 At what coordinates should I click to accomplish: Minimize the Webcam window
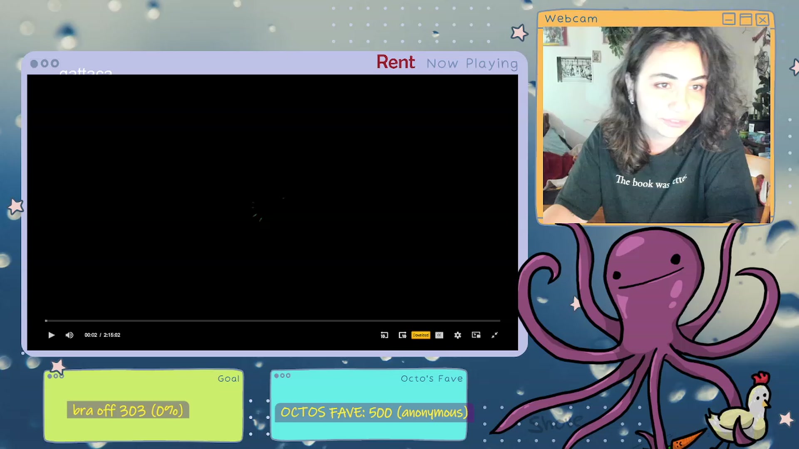coord(729,19)
